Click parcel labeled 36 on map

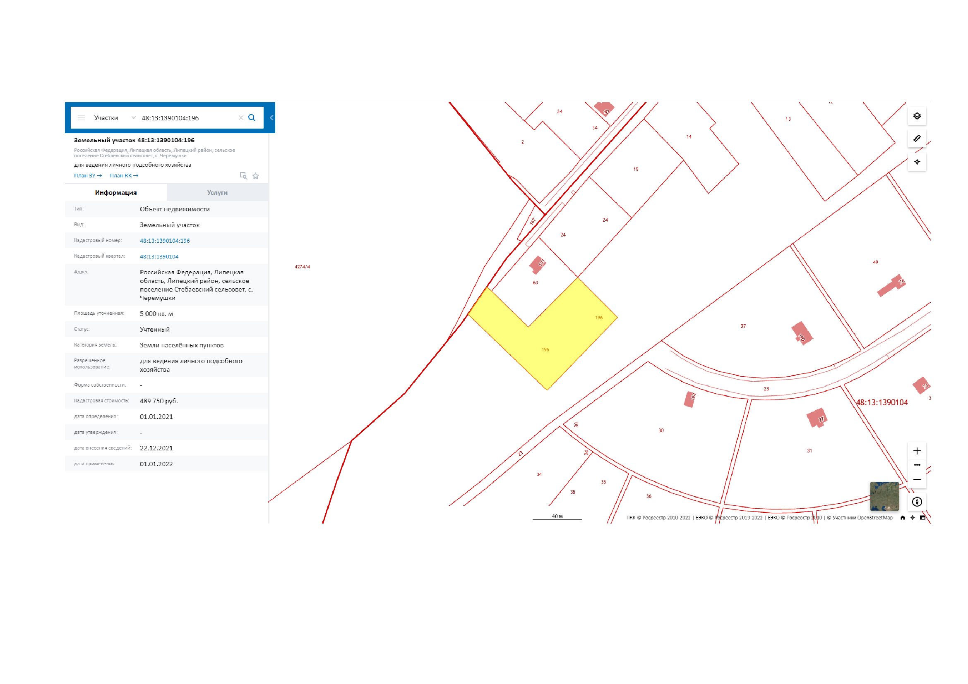(x=649, y=497)
